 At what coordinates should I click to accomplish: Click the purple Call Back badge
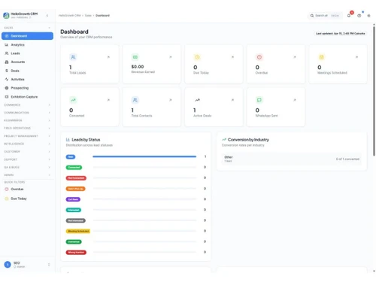coord(73,199)
